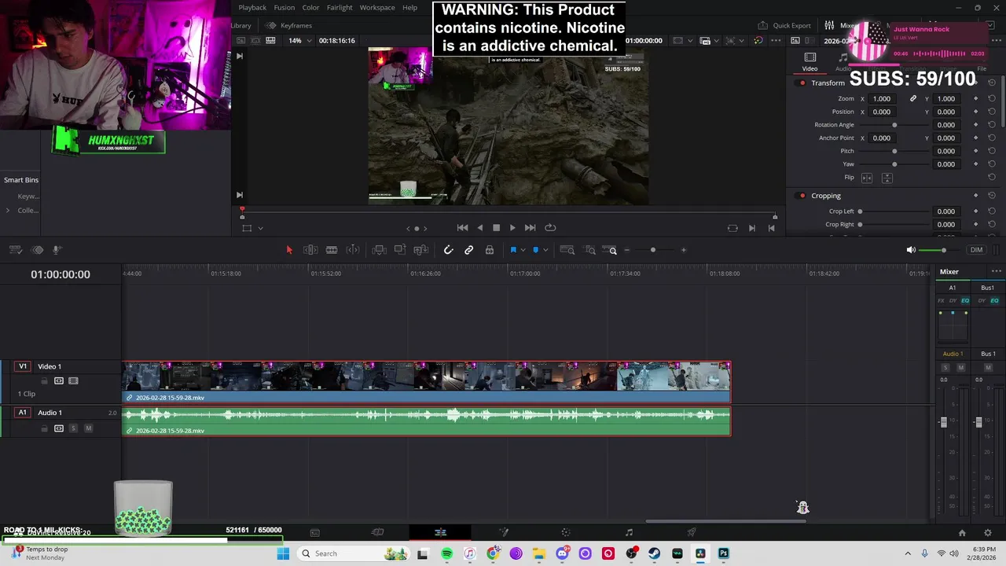Screen dimensions: 1006x566
Task: Toggle the Linked Selection chain button
Action: 468,250
